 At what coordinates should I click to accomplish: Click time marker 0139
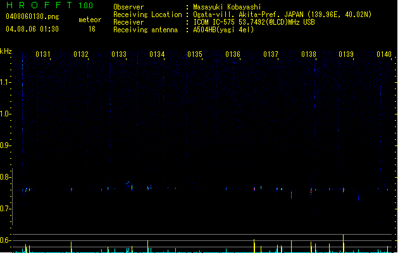[346, 54]
